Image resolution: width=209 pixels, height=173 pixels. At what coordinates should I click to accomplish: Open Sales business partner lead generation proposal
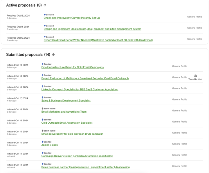(x=85, y=167)
